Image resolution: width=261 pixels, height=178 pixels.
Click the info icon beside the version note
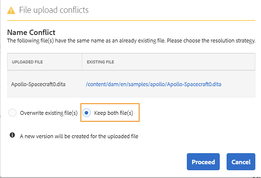(x=12, y=135)
